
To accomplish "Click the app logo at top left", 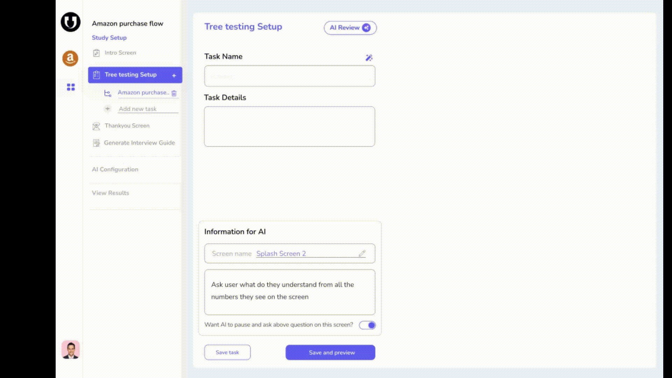I will (70, 22).
